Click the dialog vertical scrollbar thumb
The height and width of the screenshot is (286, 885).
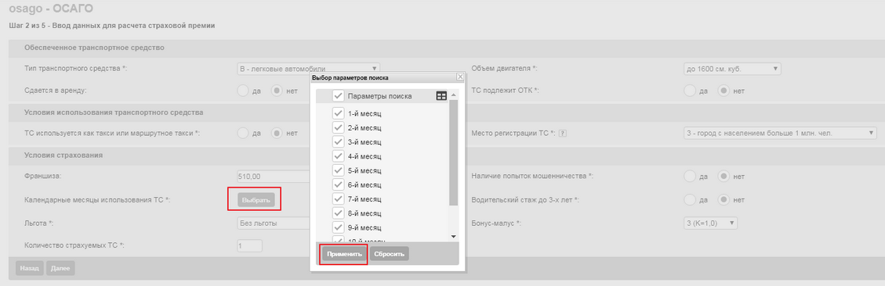pos(453,152)
